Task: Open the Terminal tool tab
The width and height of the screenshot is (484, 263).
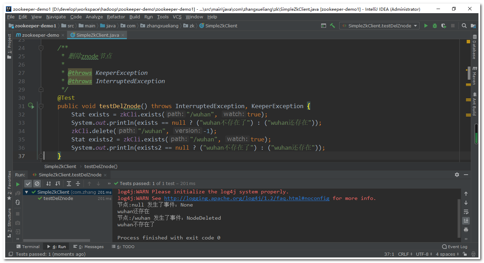Action: (x=28, y=247)
